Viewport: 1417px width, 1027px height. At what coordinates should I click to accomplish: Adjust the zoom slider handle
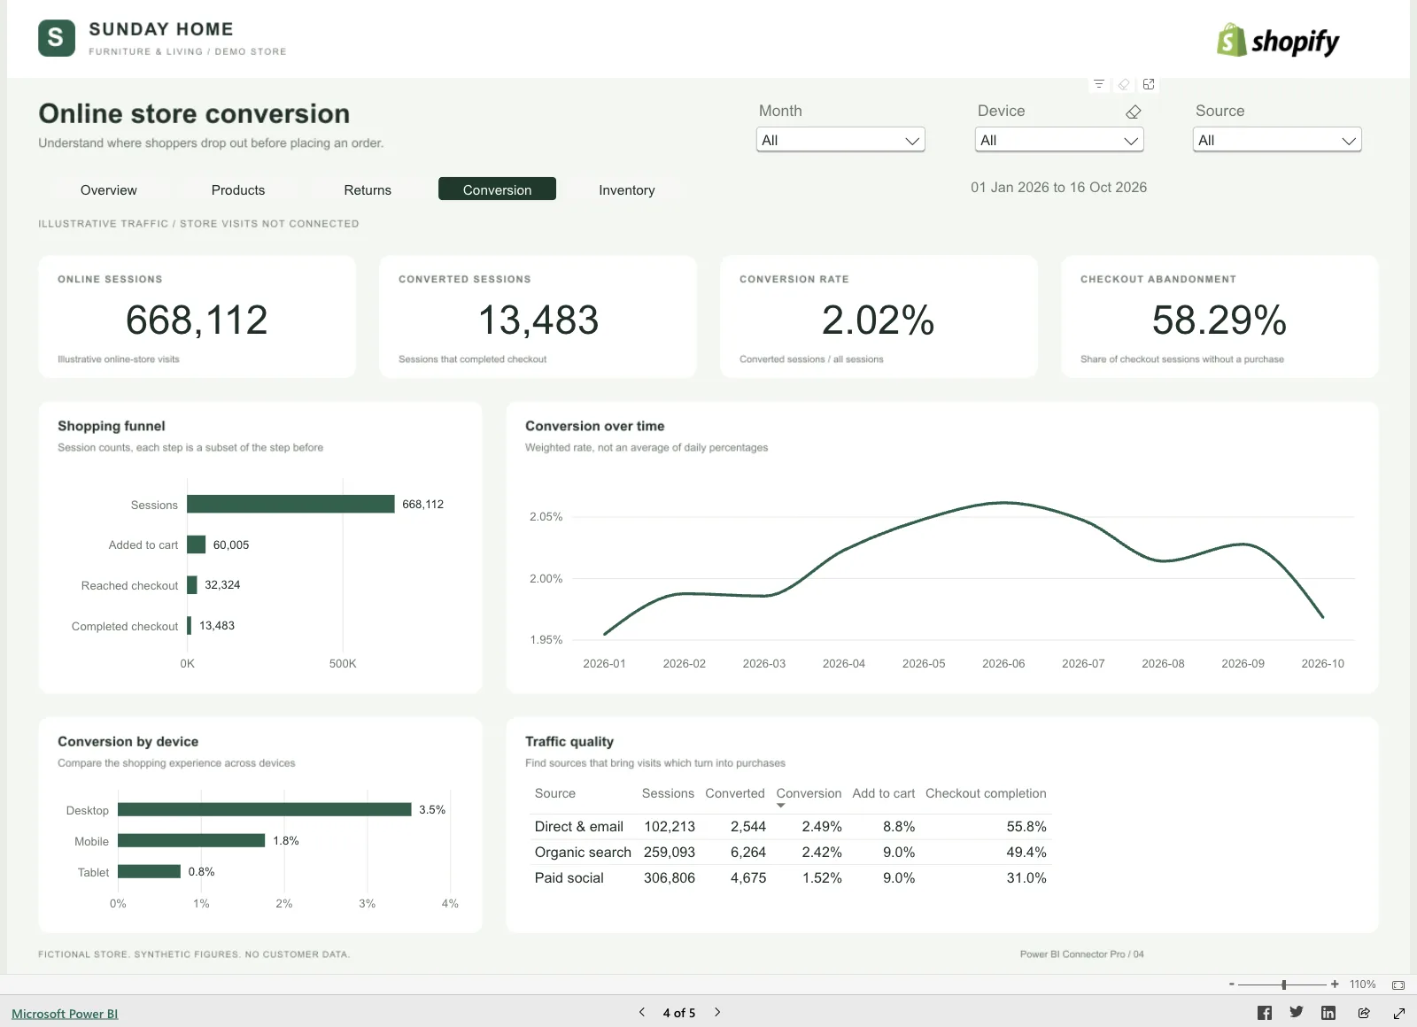1283,985
